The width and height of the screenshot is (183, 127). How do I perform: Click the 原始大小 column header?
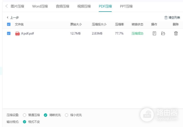click(x=76, y=24)
